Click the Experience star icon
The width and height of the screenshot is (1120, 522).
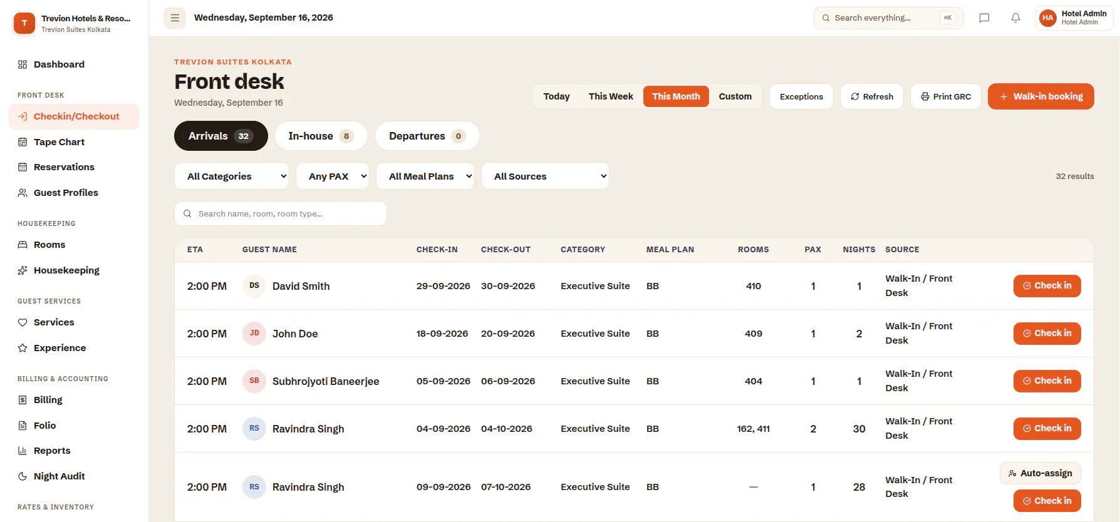[23, 348]
